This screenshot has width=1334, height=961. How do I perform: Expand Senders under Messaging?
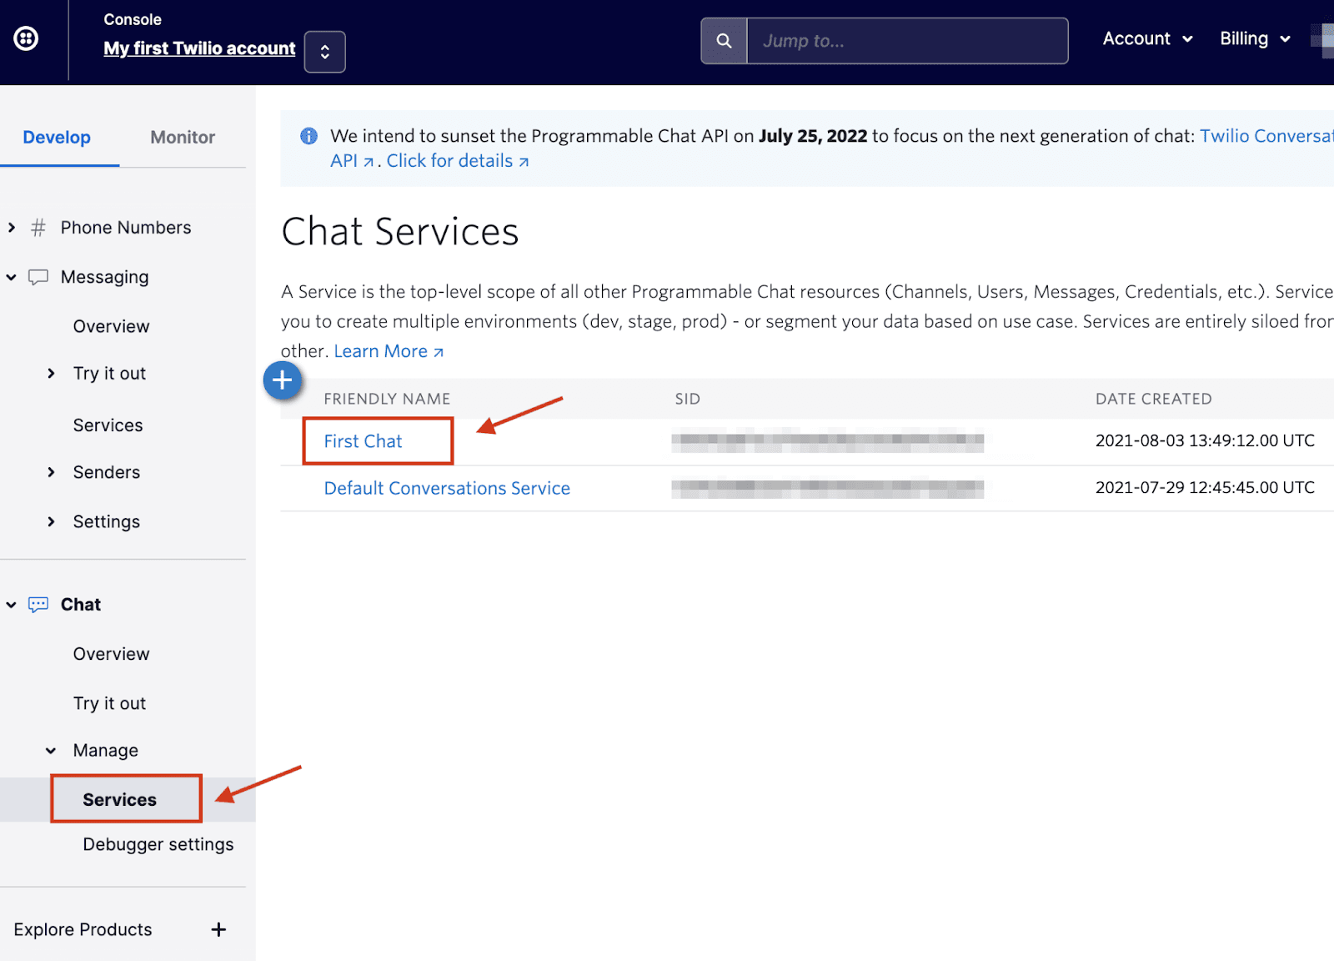(x=51, y=472)
